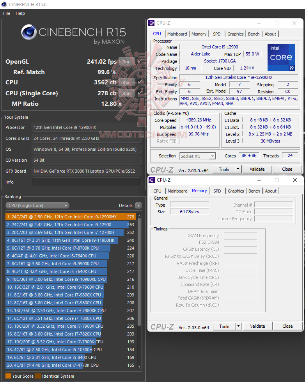This screenshot has width=305, height=382.
Task: Switch to Mainboard tab in lower CPU-Z
Action: point(177,191)
